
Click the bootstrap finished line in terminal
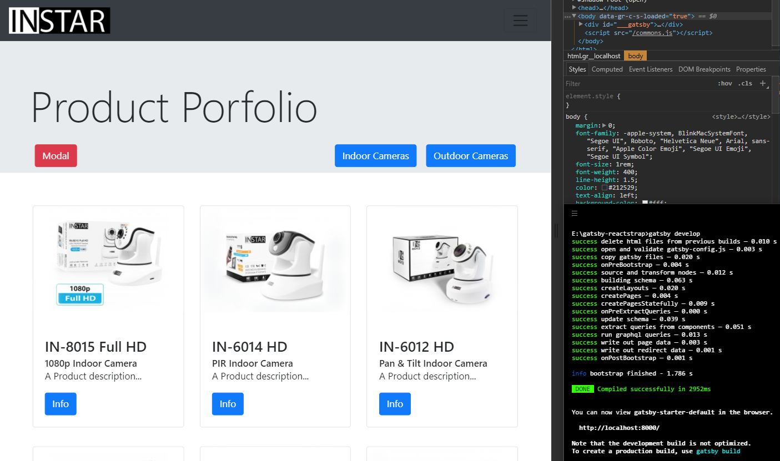[x=632, y=373]
